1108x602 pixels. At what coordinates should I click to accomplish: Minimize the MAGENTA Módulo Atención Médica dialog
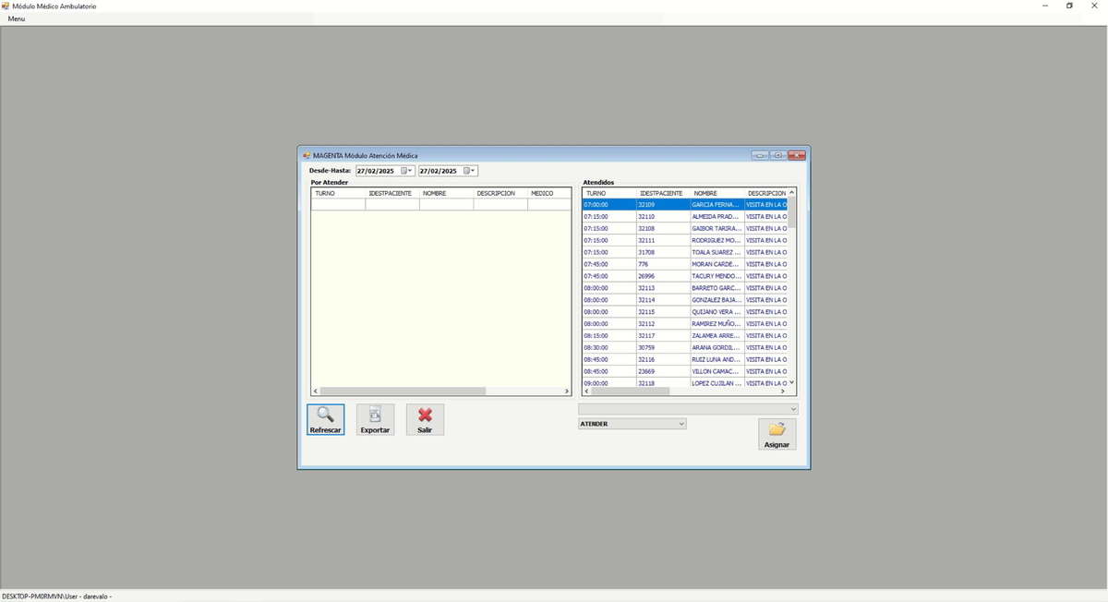pyautogui.click(x=760, y=155)
